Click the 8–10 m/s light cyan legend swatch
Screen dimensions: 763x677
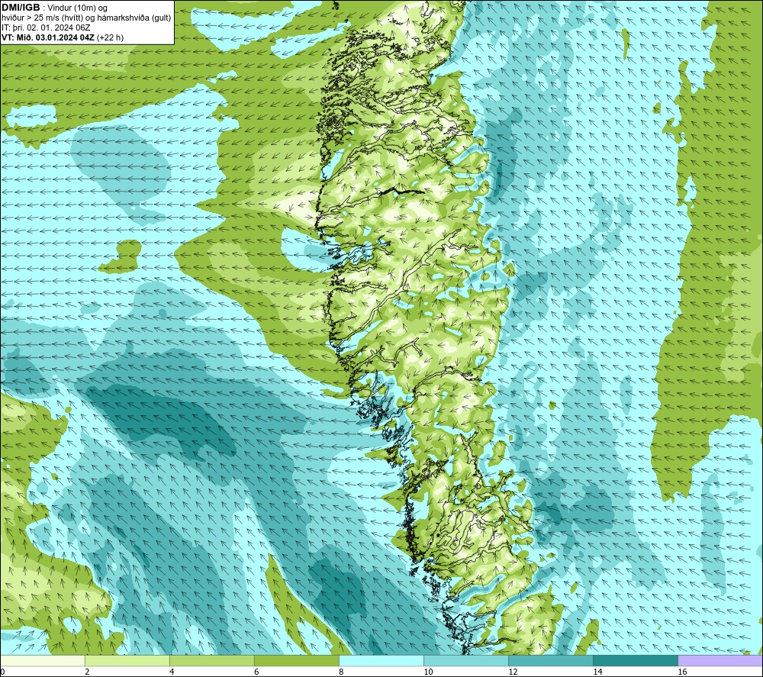pyautogui.click(x=381, y=660)
